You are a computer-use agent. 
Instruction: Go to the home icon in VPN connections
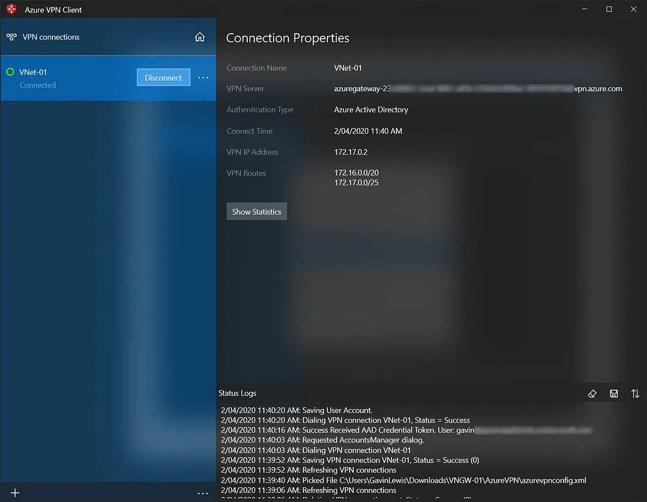coord(200,37)
